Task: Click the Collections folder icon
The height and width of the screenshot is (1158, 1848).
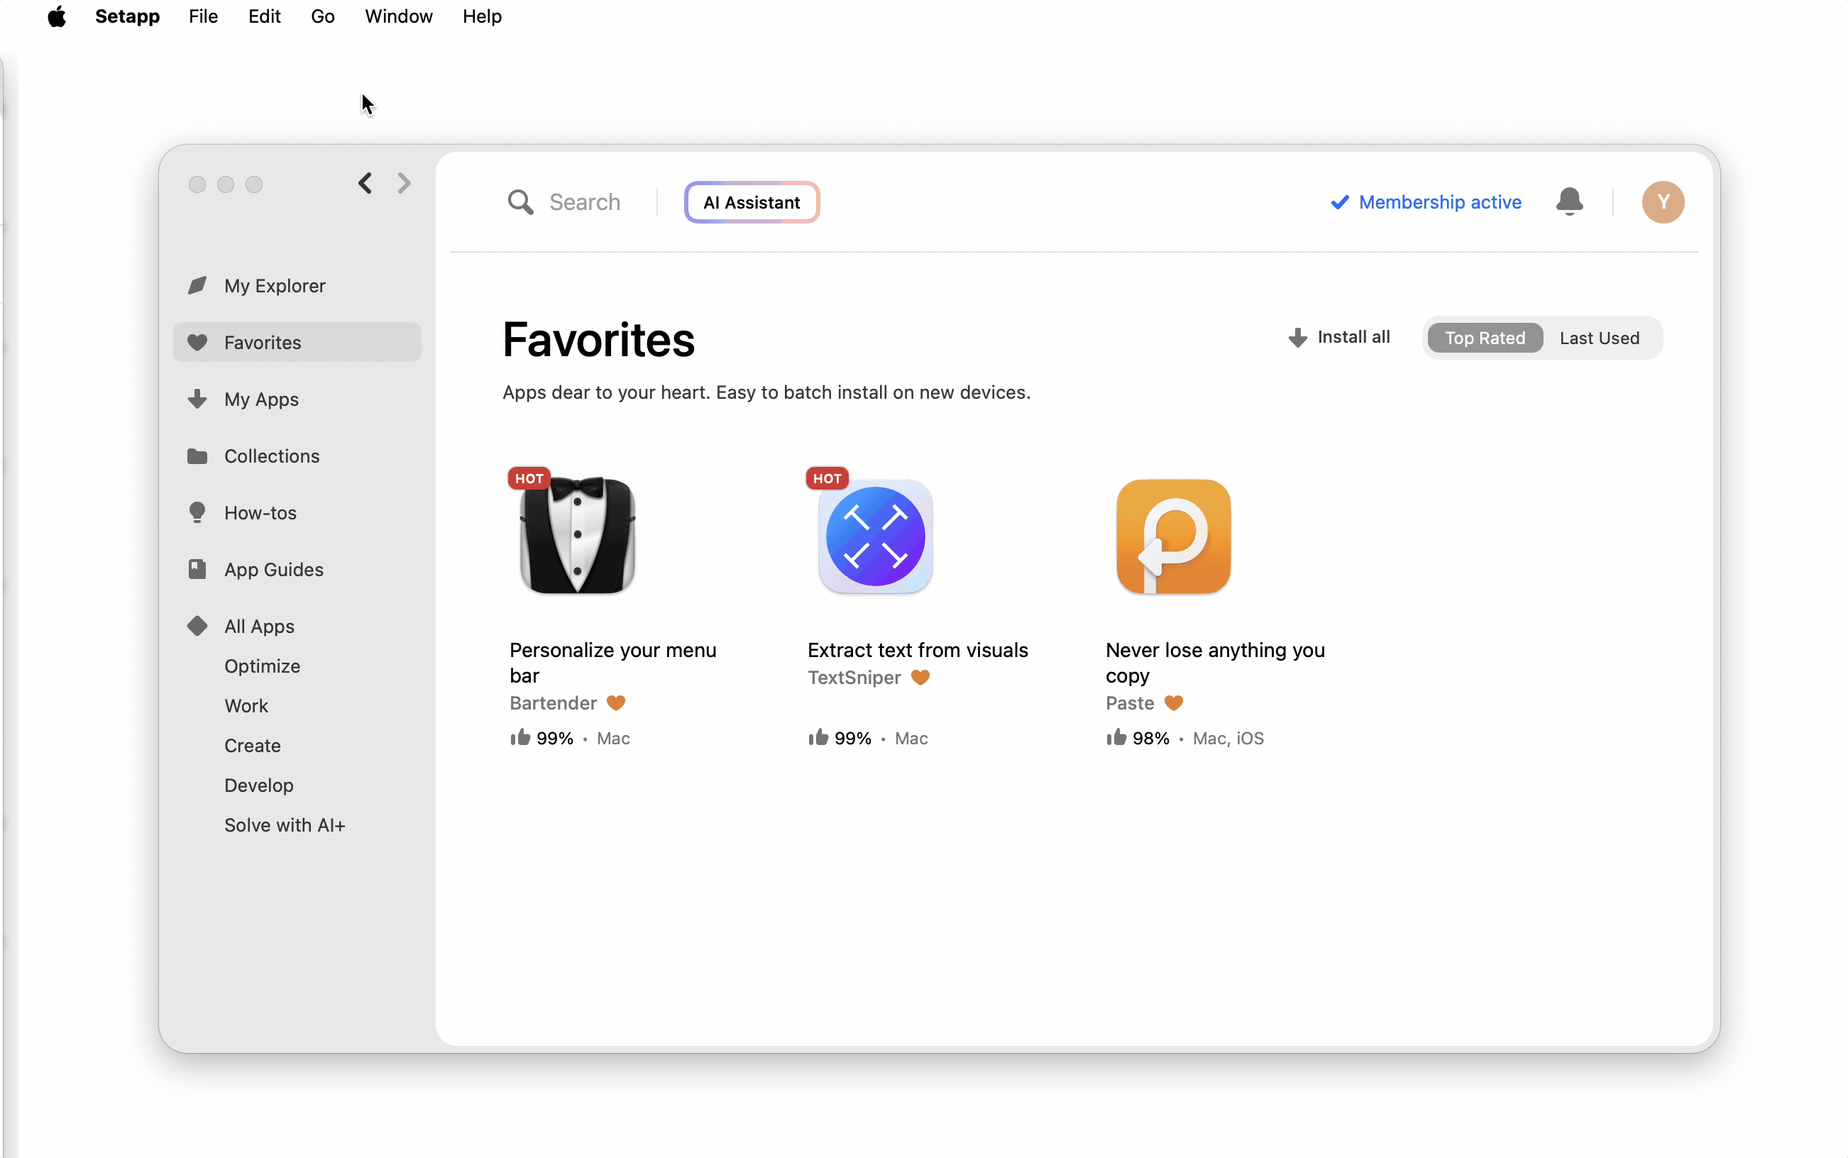Action: pyautogui.click(x=197, y=456)
